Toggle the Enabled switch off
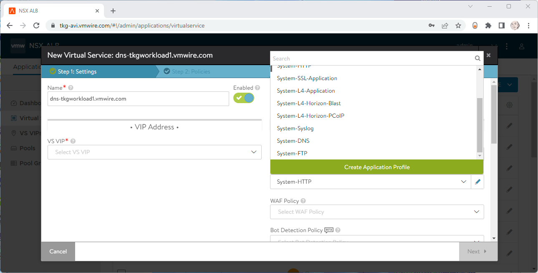The height and width of the screenshot is (273, 538). point(244,98)
